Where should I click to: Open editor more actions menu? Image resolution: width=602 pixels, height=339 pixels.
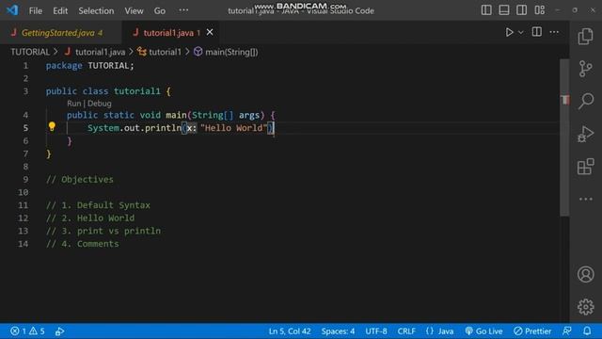click(554, 32)
